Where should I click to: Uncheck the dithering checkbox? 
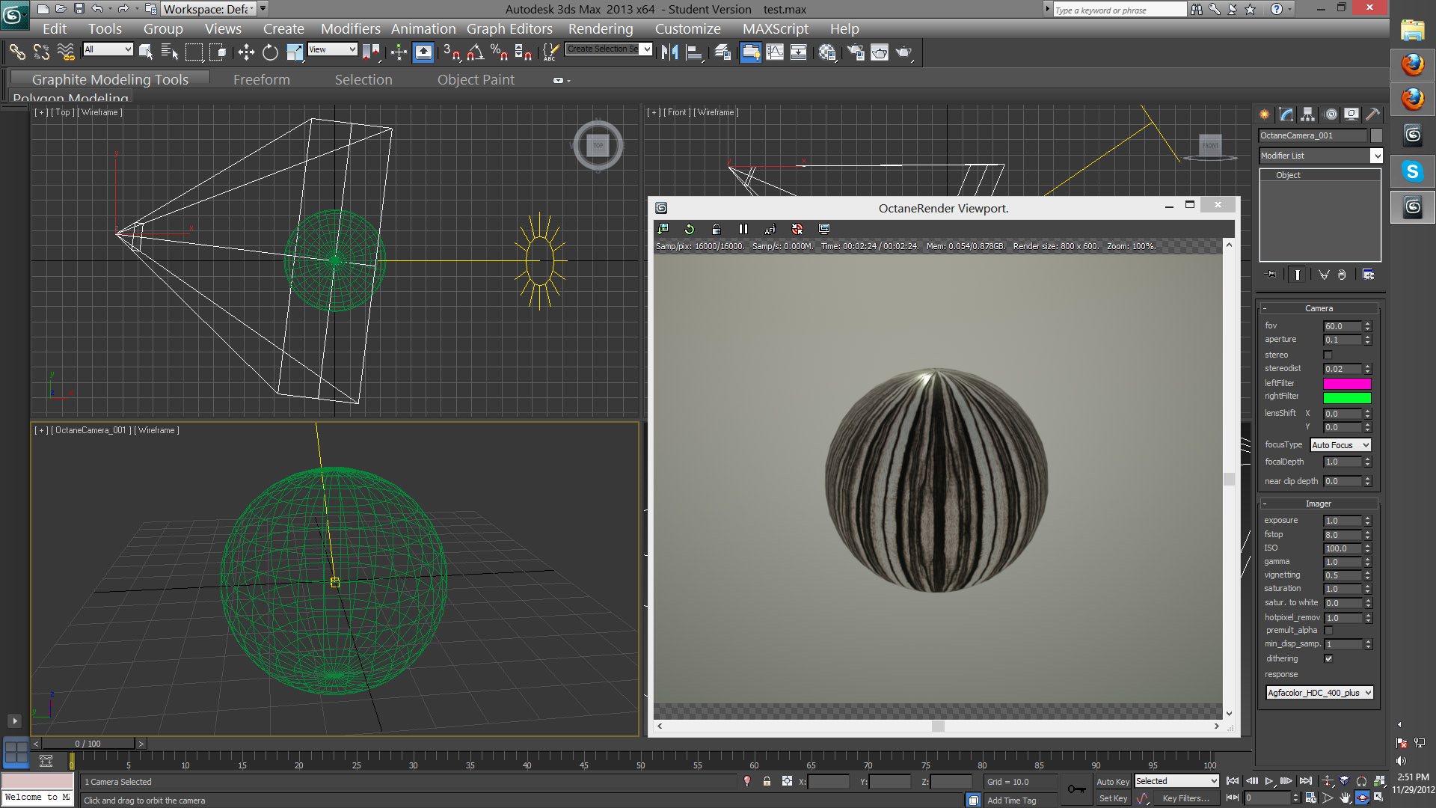point(1328,658)
